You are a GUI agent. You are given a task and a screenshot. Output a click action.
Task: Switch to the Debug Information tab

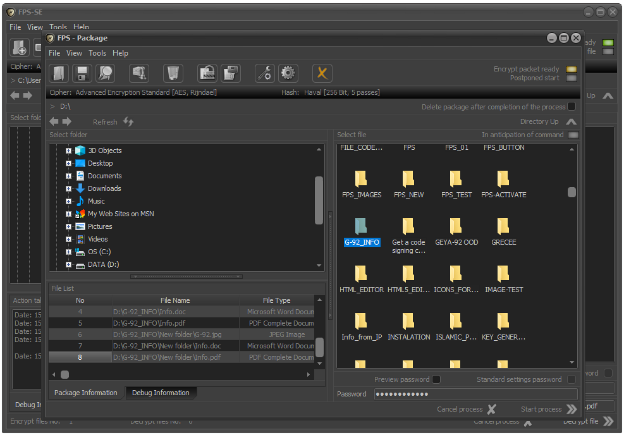click(161, 393)
